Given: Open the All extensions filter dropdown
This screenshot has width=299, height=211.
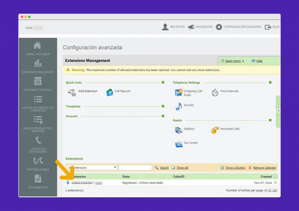Looking at the screenshot, I should click(92, 168).
